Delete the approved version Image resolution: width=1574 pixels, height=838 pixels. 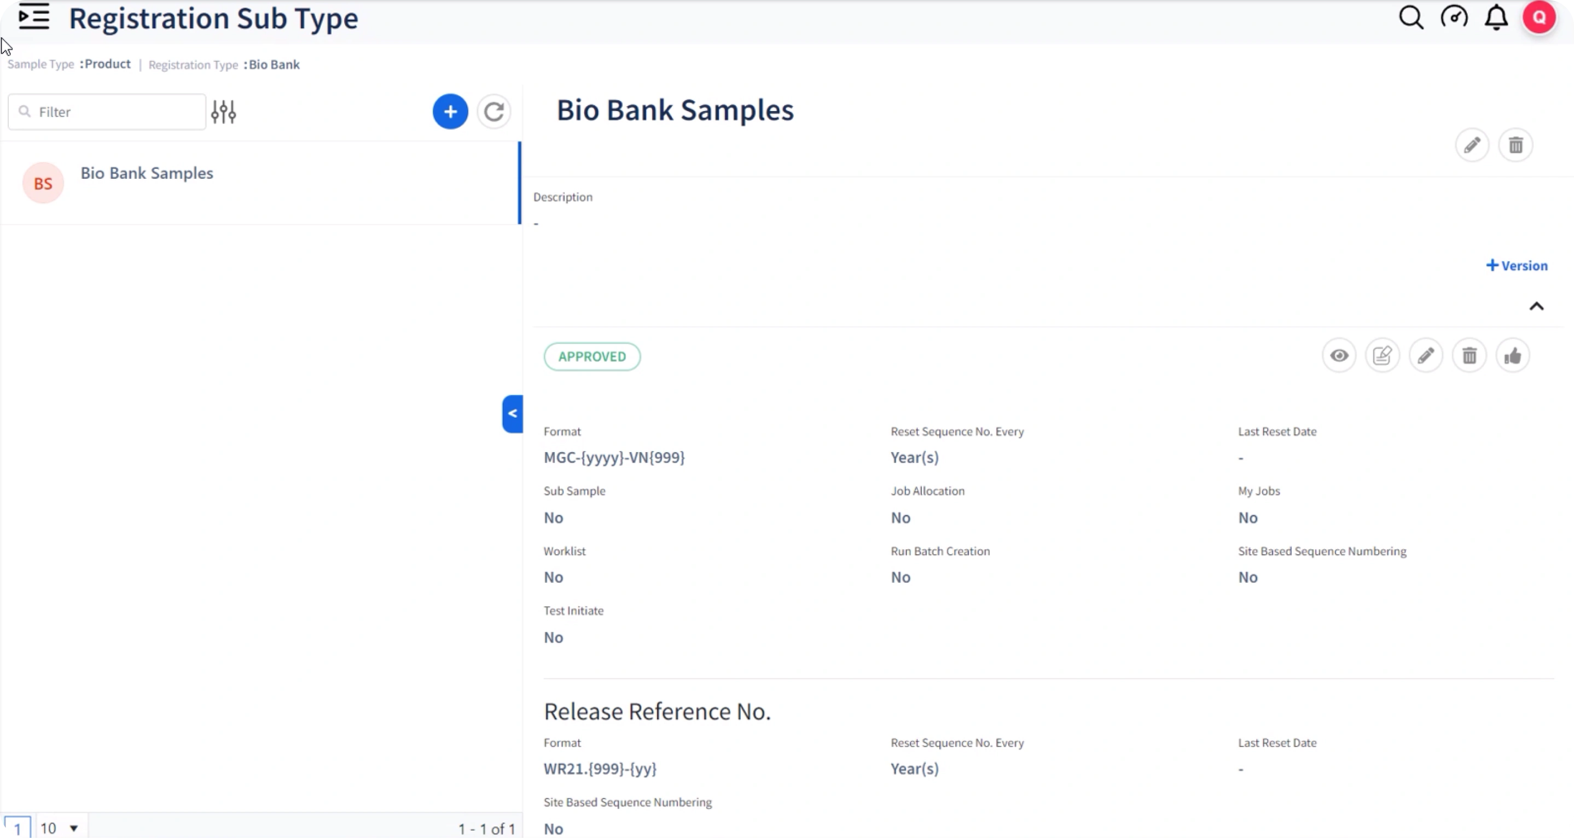[x=1469, y=356]
